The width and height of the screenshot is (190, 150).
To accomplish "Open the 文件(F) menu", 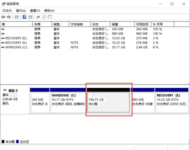I will tap(7, 11).
